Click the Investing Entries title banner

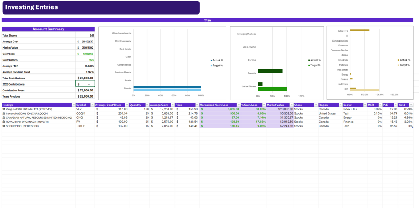(x=101, y=7)
